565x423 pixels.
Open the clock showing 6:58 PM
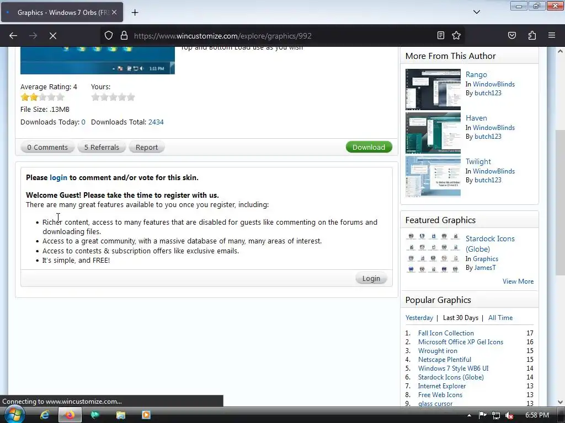click(x=537, y=415)
